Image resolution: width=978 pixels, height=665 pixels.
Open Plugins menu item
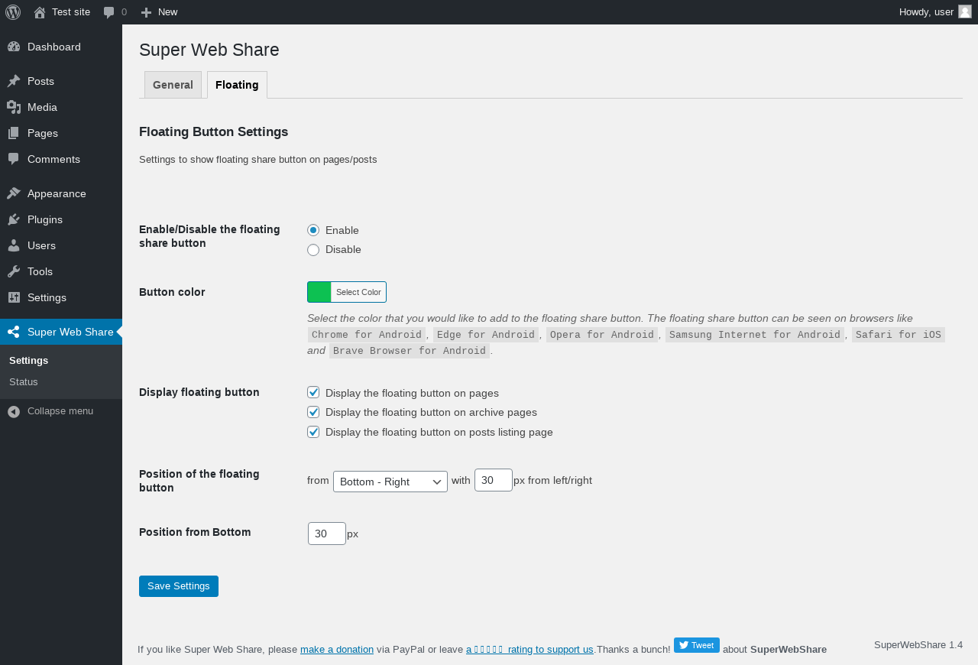click(x=61, y=219)
